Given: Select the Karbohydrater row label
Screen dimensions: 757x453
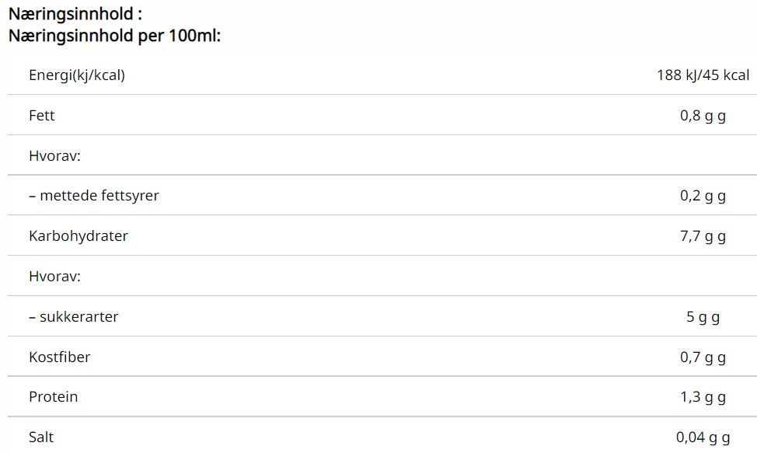Looking at the screenshot, I should coord(78,236).
